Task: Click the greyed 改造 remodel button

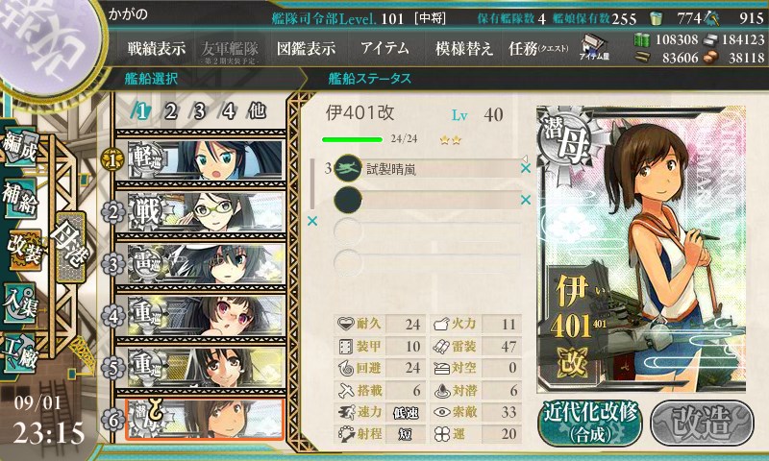Action: pyautogui.click(x=702, y=423)
